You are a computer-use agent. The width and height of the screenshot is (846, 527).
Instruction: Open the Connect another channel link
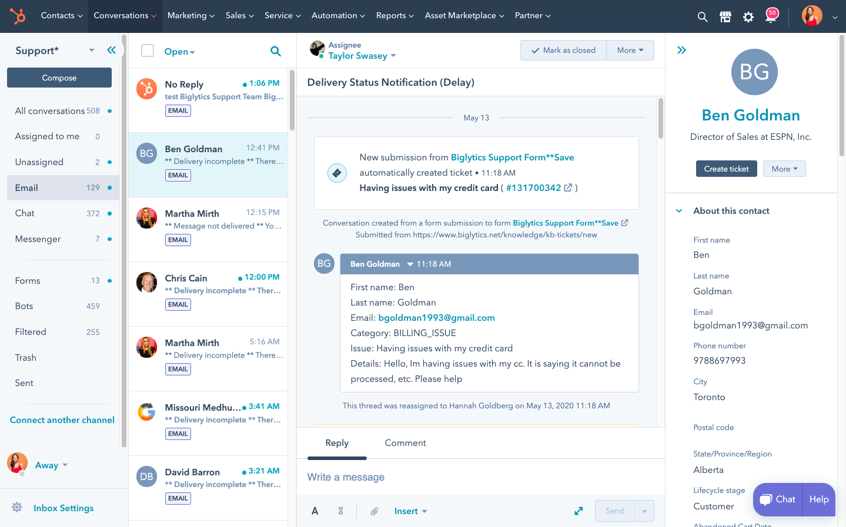tap(62, 420)
